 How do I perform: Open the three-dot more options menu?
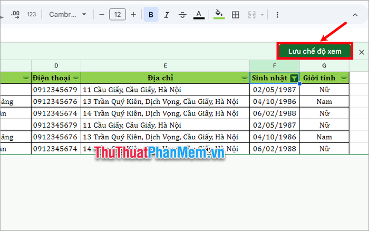(277, 15)
